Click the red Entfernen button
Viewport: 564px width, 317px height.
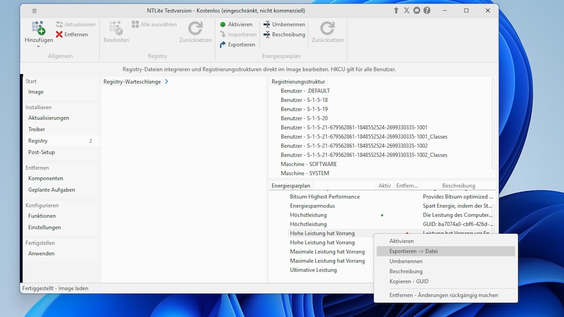pos(72,35)
